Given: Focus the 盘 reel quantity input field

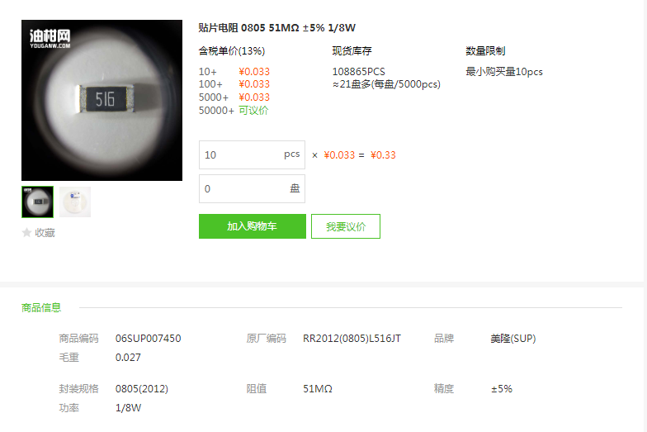Looking at the screenshot, I should click(252, 188).
